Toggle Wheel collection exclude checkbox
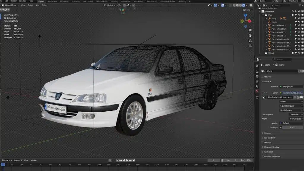 (293, 53)
